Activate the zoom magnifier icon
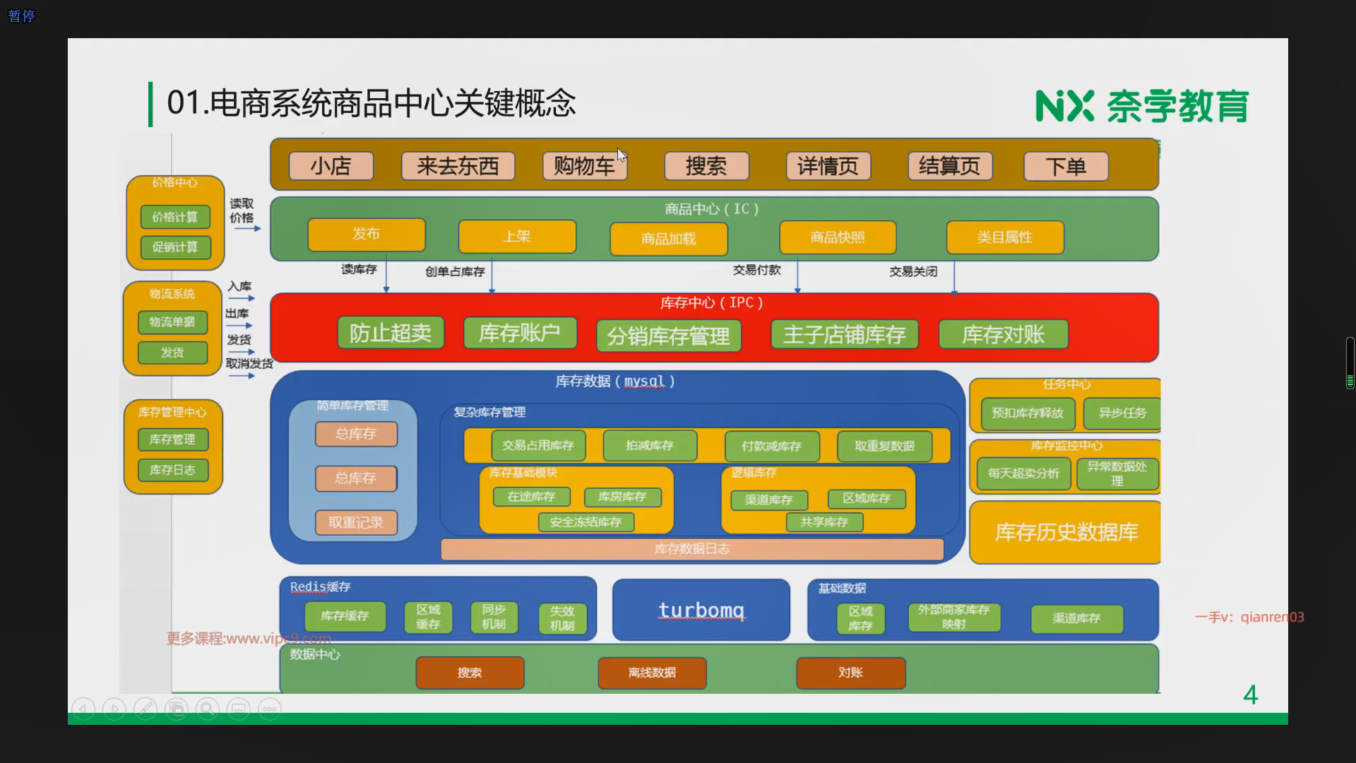The width and height of the screenshot is (1356, 763). point(208,709)
